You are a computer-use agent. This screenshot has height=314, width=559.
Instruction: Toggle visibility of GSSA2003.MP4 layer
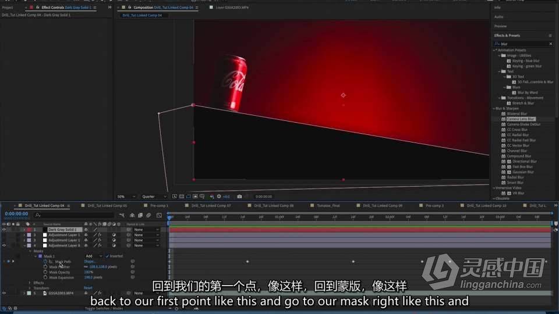pos(4,293)
